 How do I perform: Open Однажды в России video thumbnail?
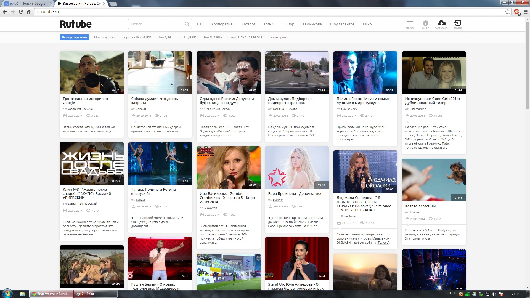tap(229, 73)
